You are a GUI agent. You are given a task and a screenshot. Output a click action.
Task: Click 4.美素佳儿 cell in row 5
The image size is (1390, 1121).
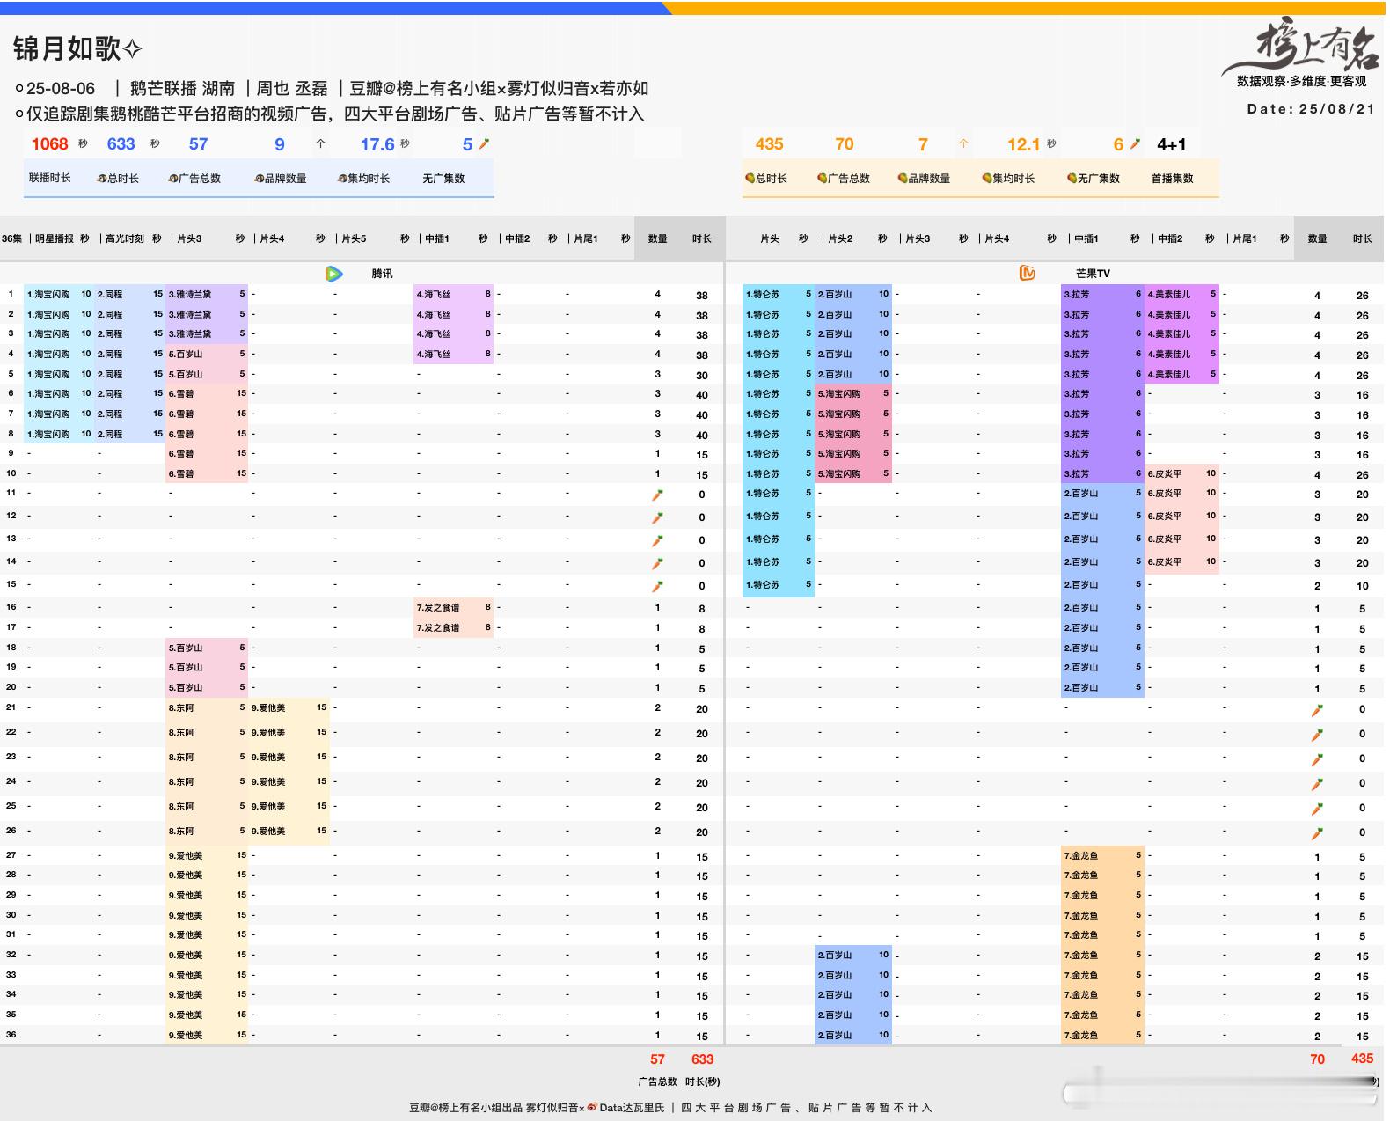(x=1181, y=374)
